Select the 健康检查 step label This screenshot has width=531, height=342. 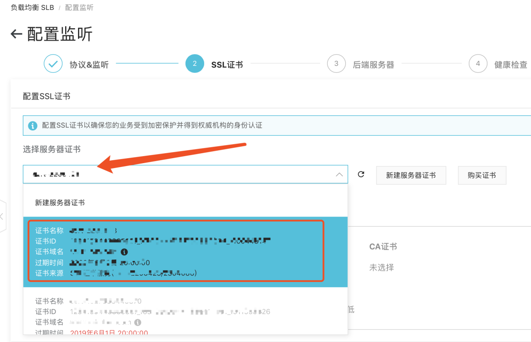(x=511, y=65)
